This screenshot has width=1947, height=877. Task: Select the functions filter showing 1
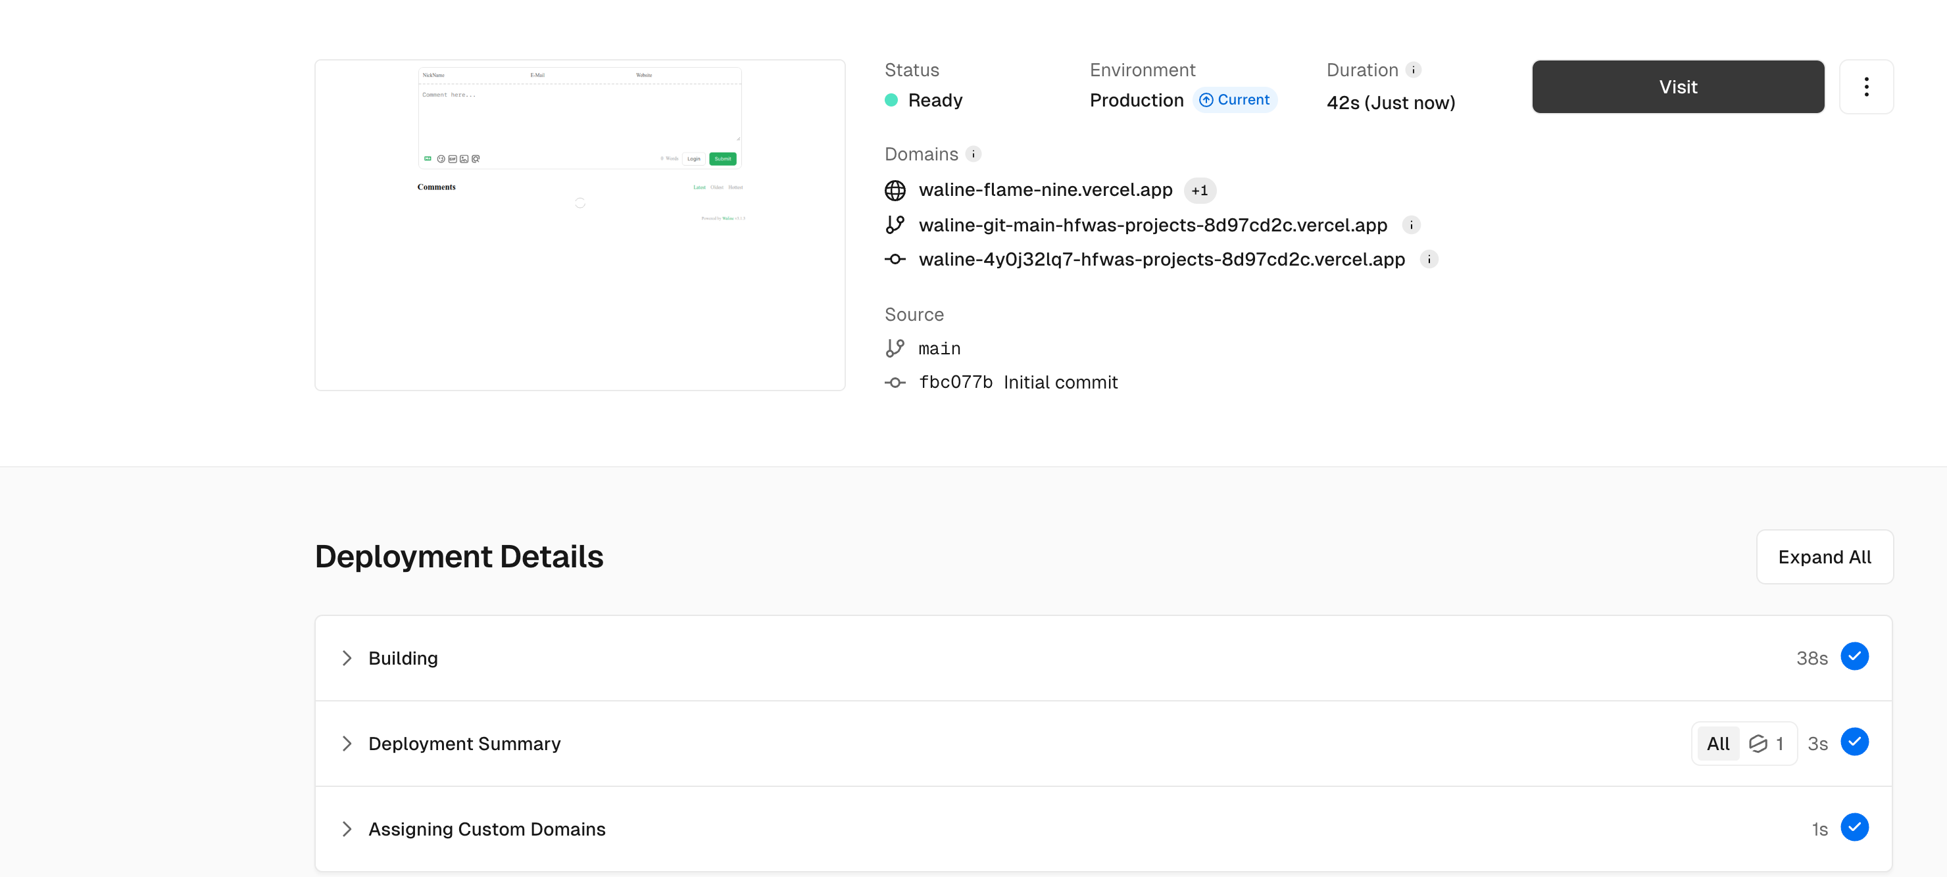tap(1766, 744)
